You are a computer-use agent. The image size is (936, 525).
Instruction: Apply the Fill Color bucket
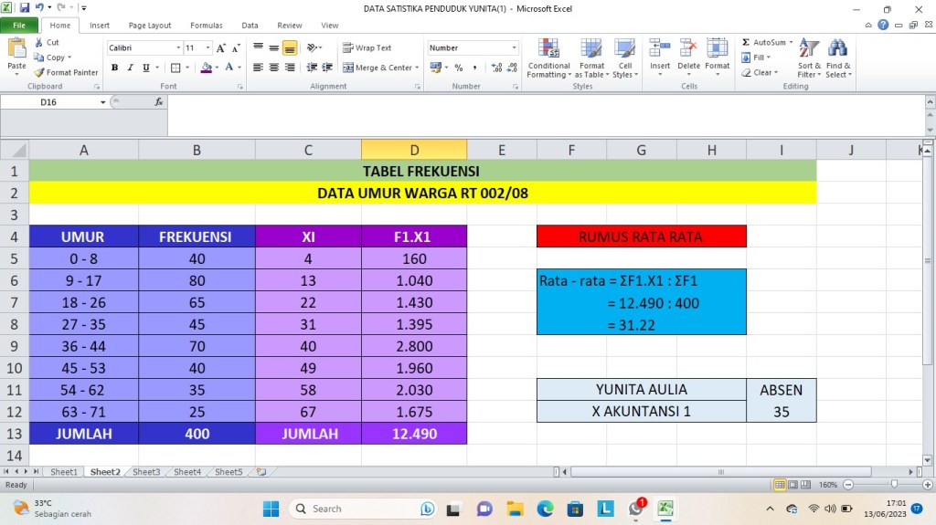(x=207, y=68)
